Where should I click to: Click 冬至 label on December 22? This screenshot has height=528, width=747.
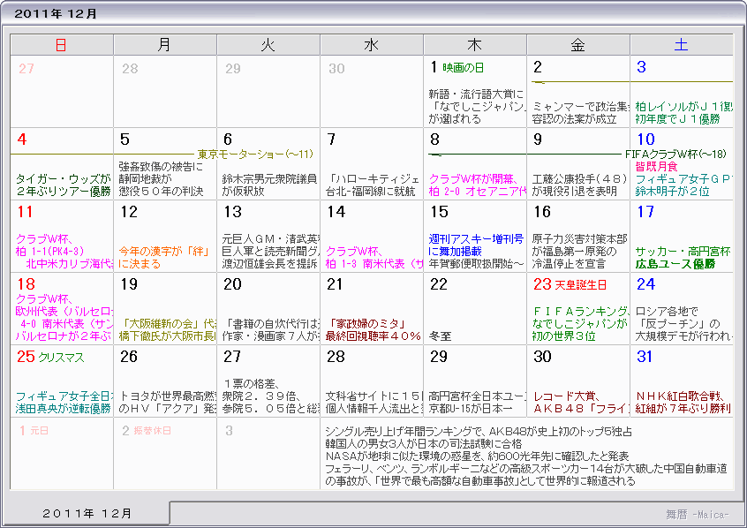(x=441, y=336)
